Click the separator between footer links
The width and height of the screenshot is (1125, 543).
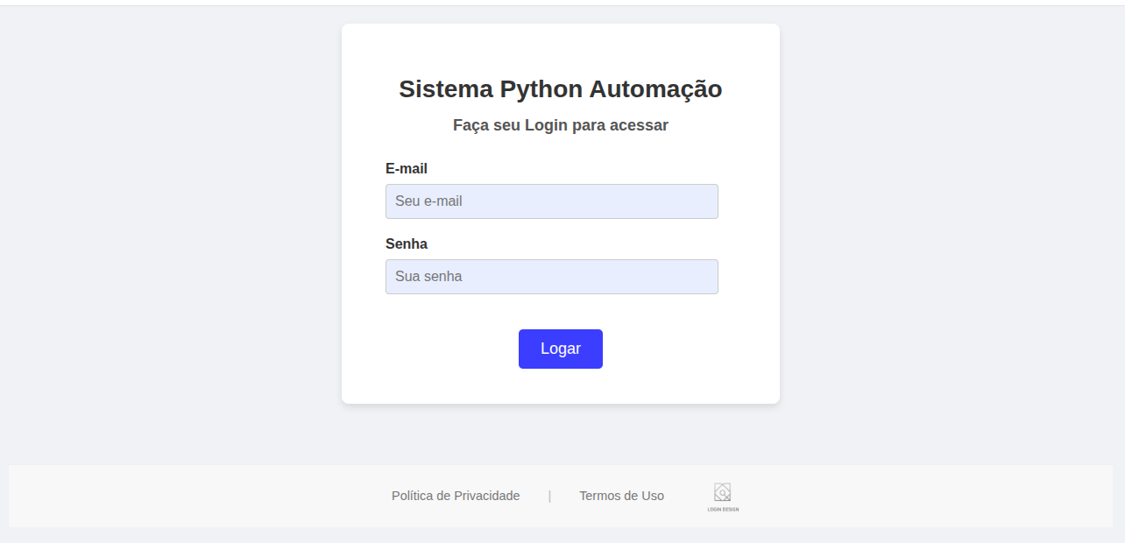pos(550,496)
